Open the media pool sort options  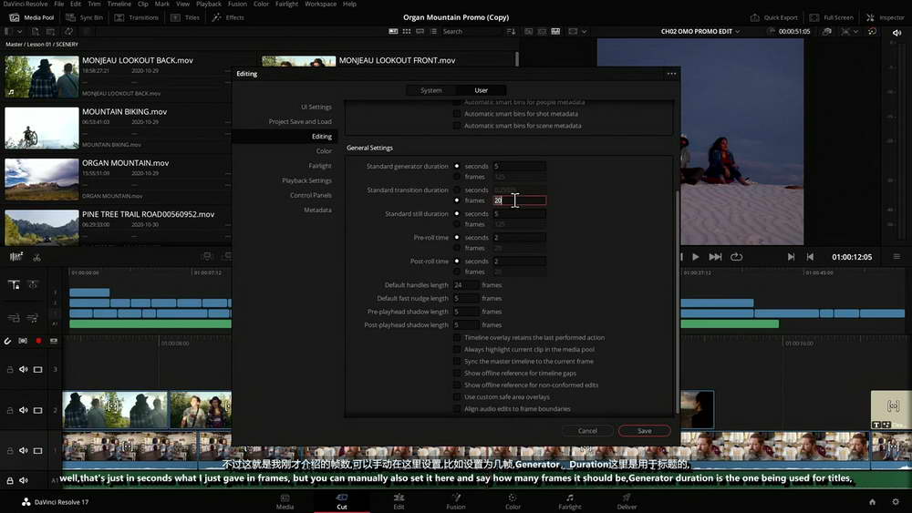(x=512, y=31)
